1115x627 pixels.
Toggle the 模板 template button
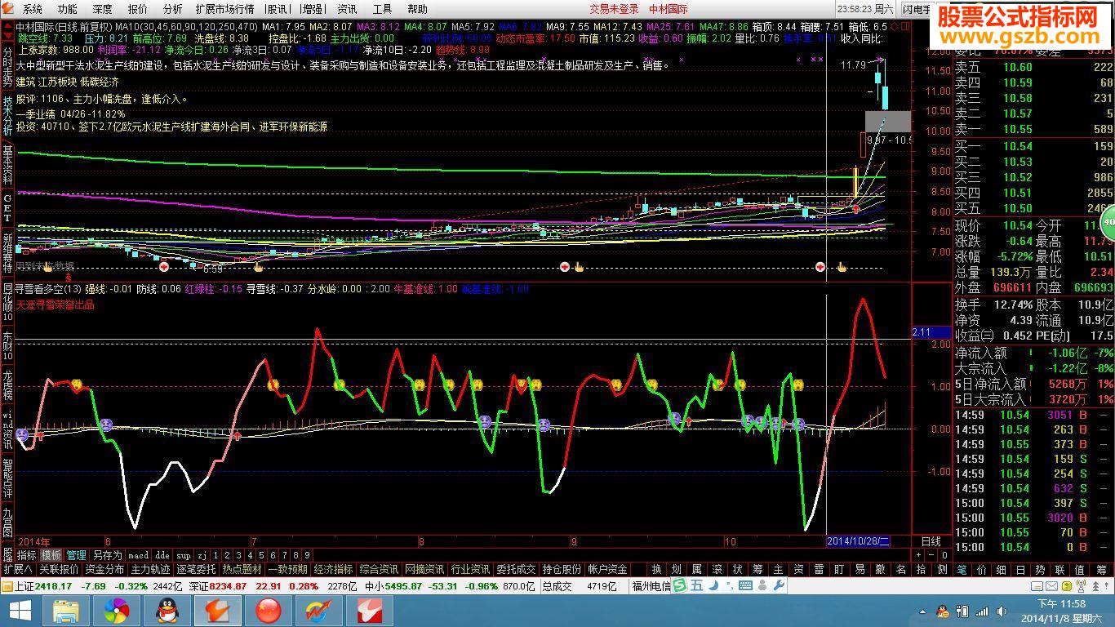51,555
